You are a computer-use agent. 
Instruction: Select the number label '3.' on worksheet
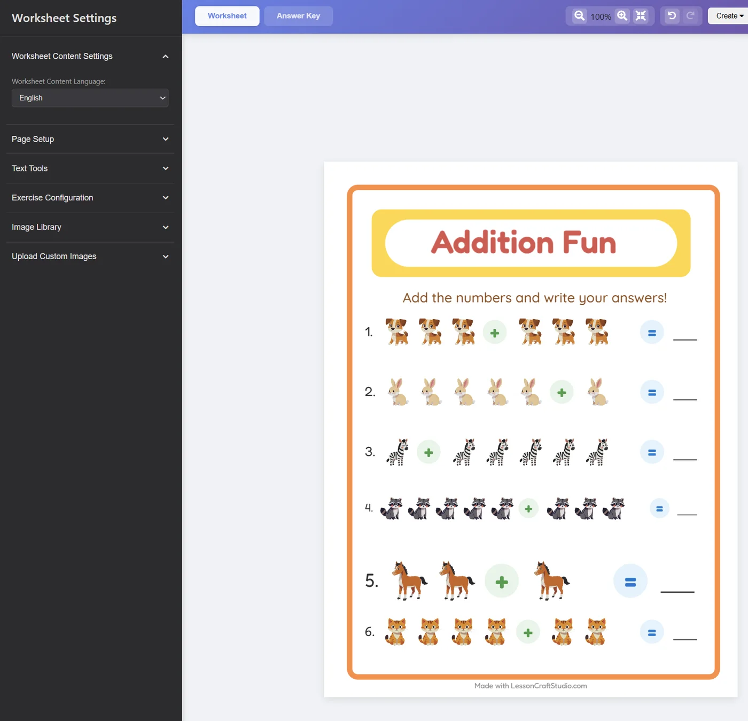370,452
